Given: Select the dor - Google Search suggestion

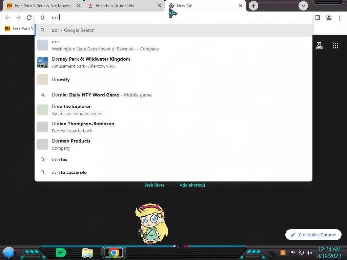Looking at the screenshot, I should click(173, 30).
